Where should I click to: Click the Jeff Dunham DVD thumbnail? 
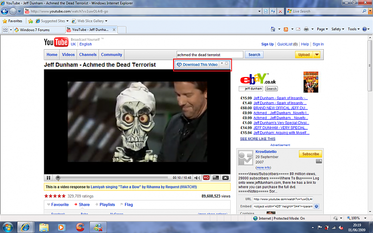pyautogui.click(x=311, y=82)
